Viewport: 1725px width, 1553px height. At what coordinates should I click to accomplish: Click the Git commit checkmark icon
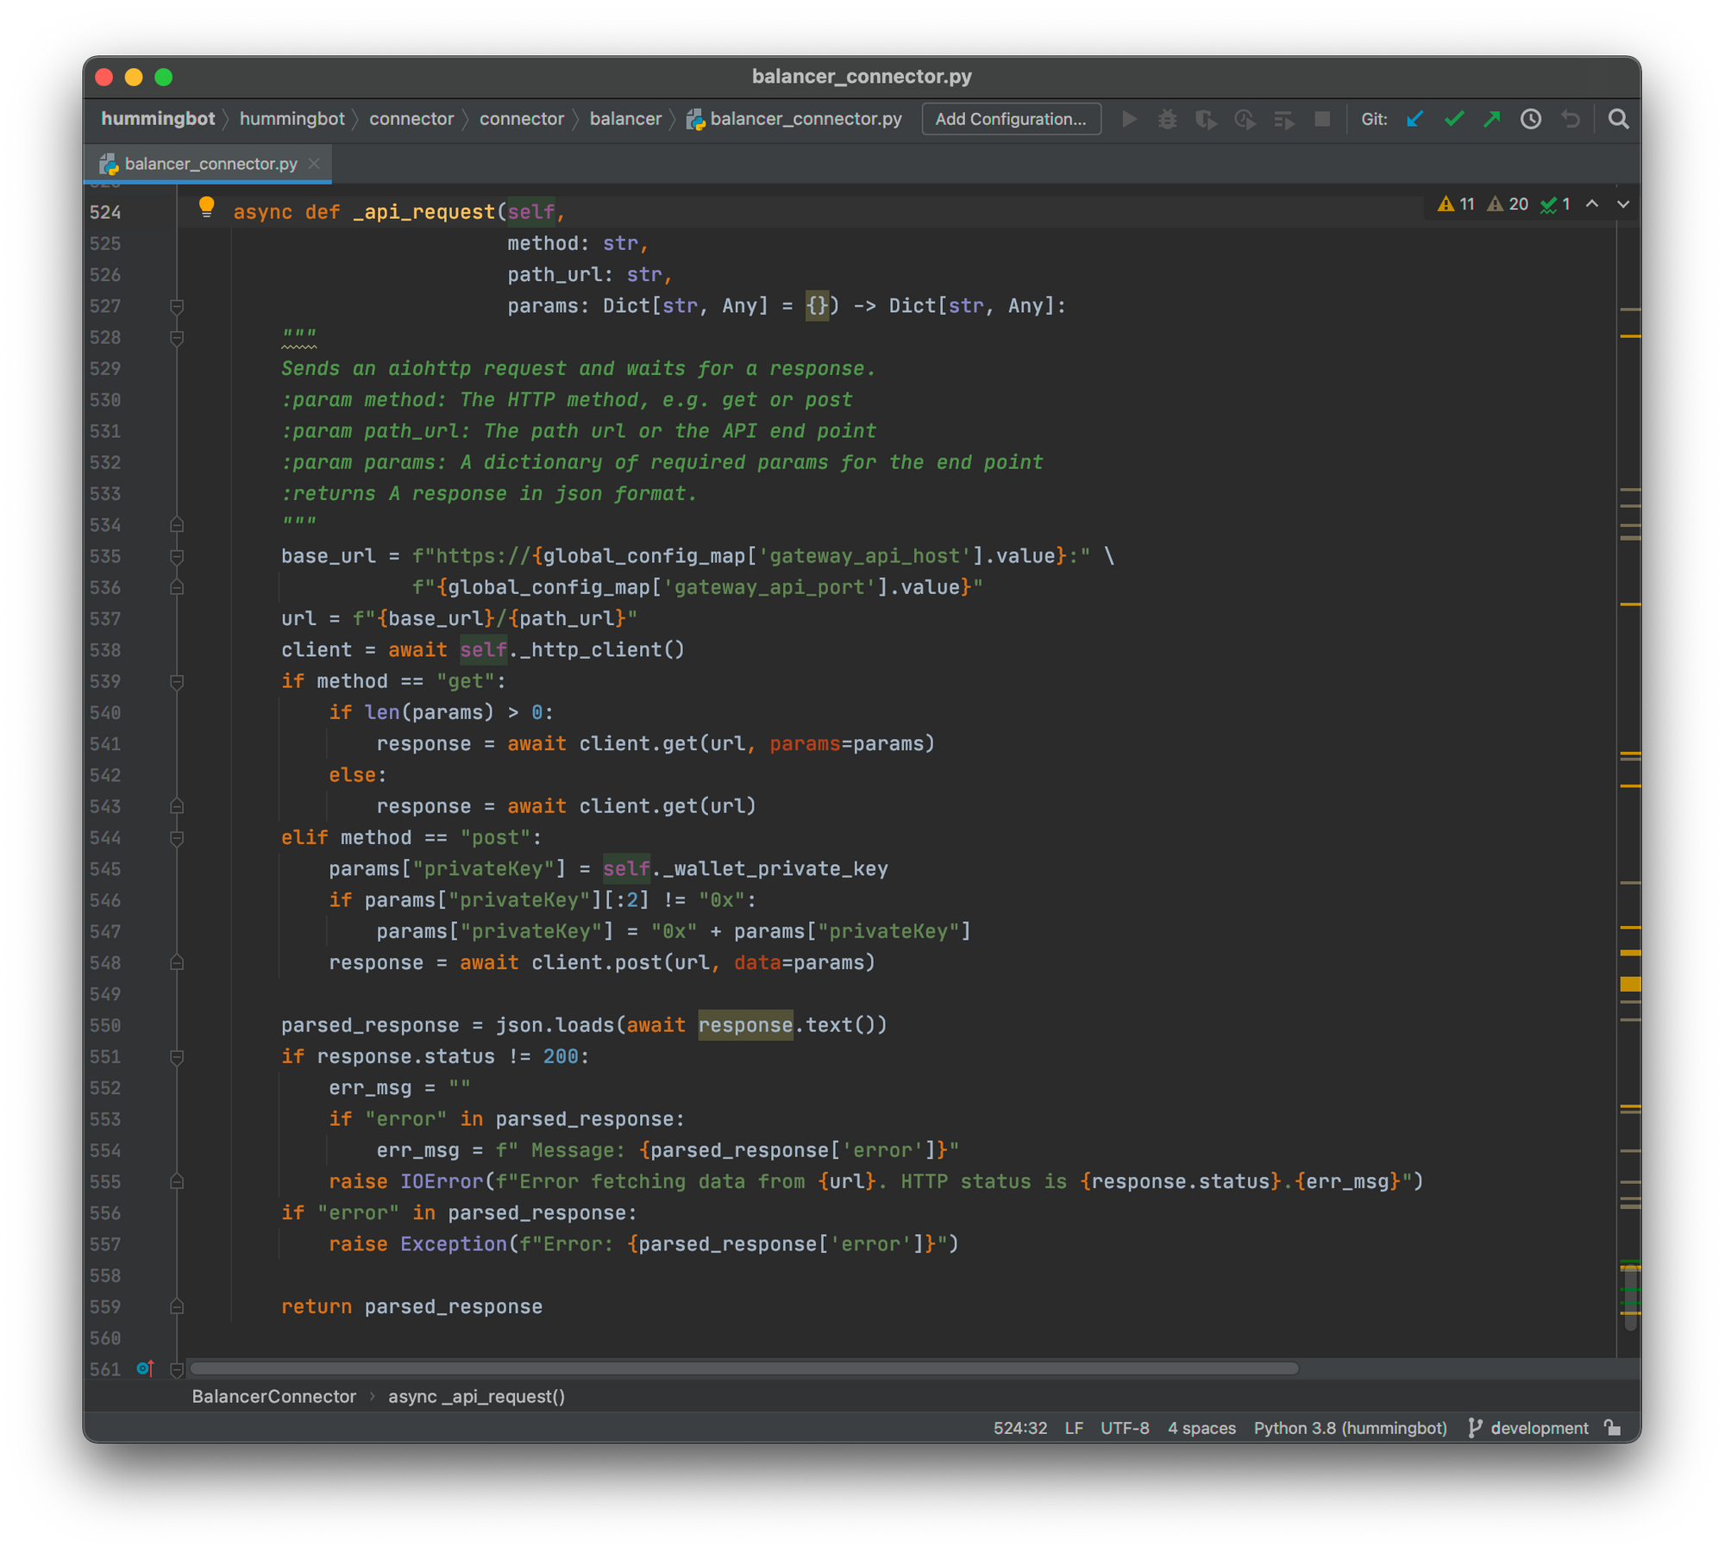coord(1454,119)
